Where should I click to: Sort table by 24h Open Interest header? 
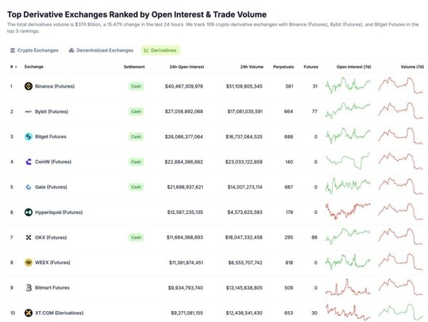[186, 67]
